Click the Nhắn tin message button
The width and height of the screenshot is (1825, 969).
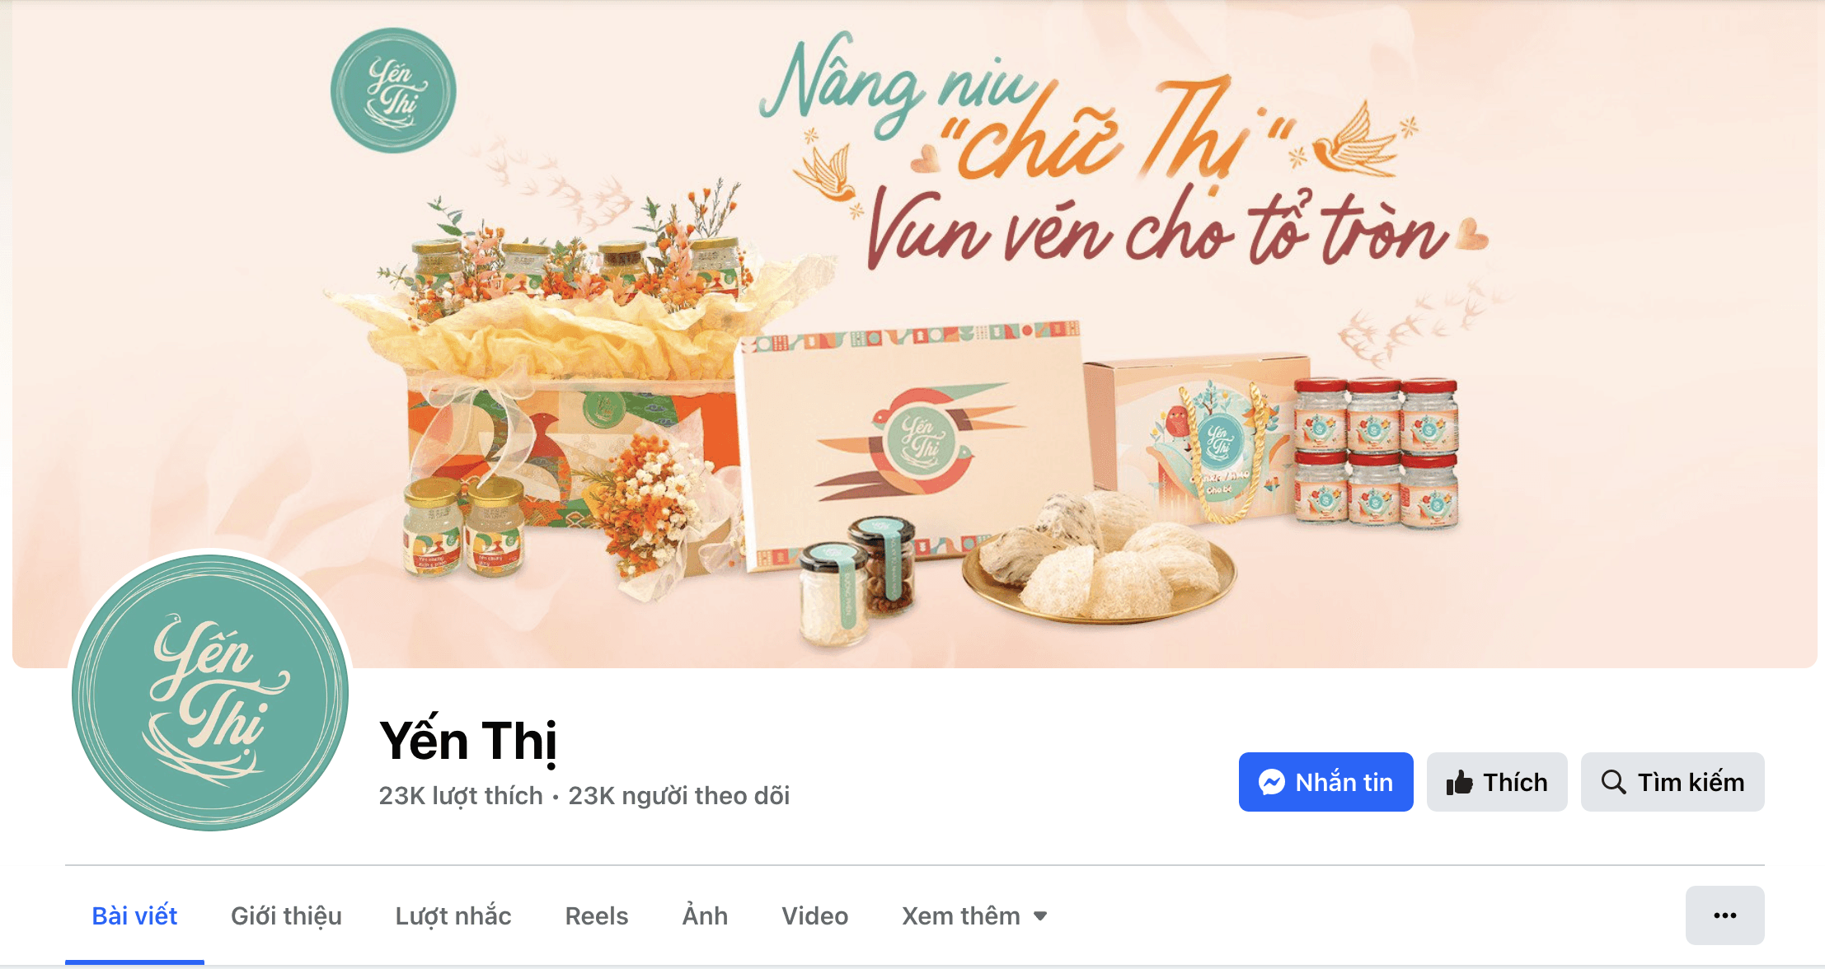point(1325,782)
